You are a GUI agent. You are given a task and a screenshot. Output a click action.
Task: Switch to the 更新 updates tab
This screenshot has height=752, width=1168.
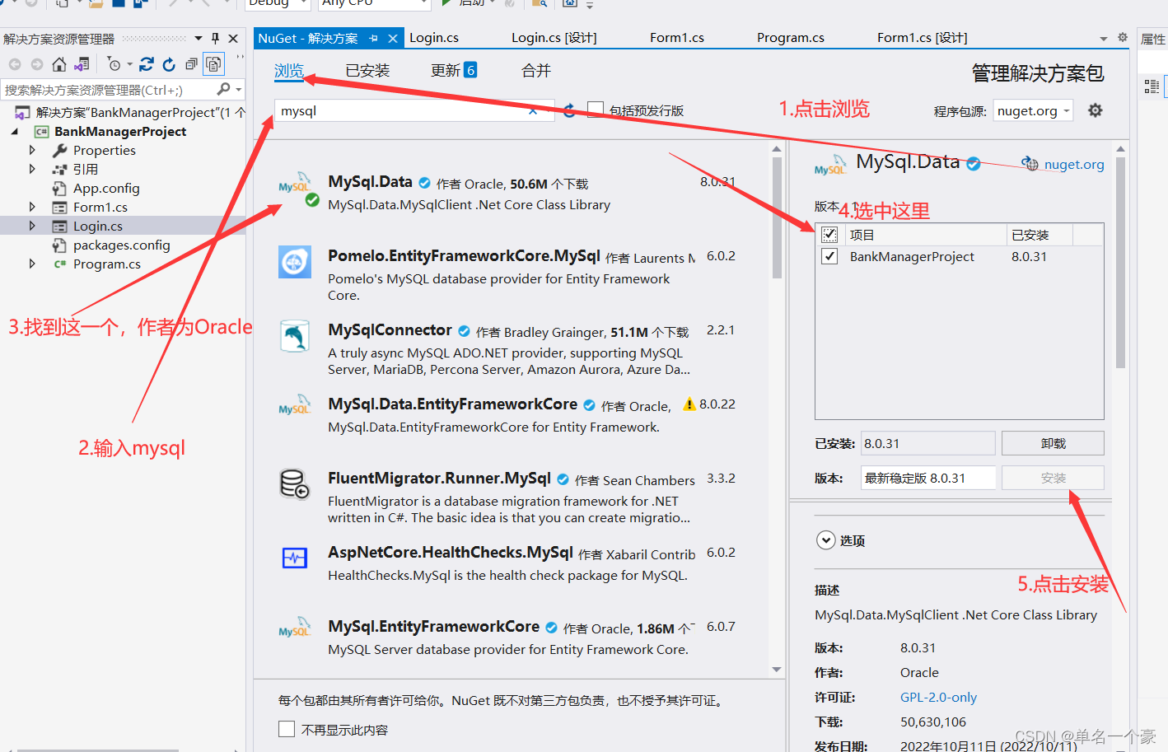point(454,71)
